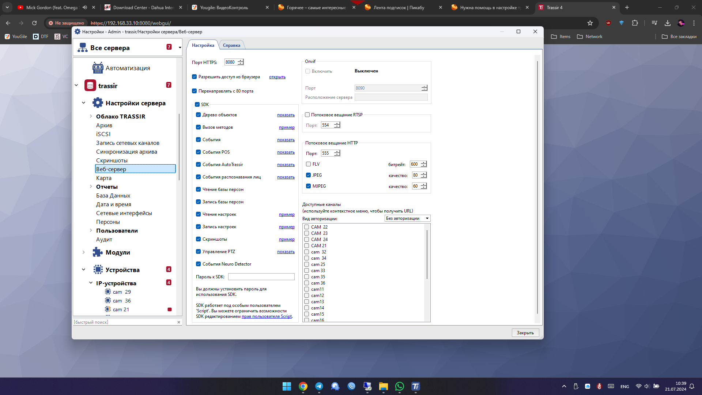
Task: Open the uBlock extension icon in Chrome
Action: point(608,23)
